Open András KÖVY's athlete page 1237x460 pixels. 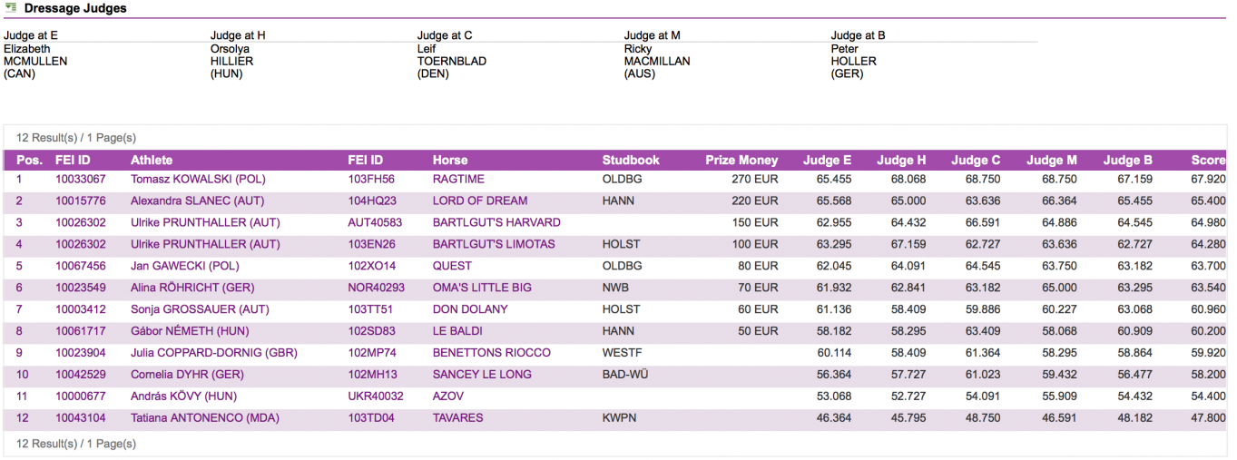(182, 397)
